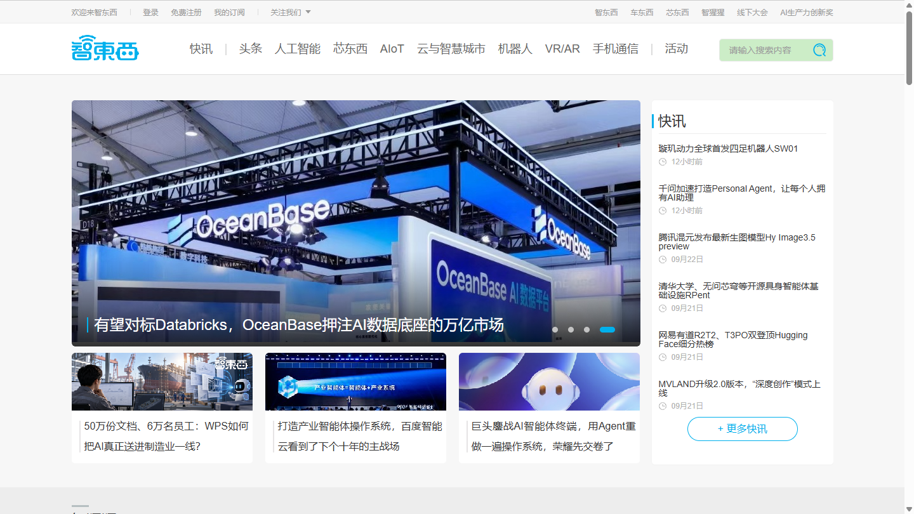Viewport: 914px width, 514px height.
Task: Open the WPS manufacturing article thumbnail
Action: click(162, 382)
